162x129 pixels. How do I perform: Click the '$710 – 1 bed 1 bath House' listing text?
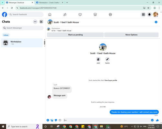point(61,31)
